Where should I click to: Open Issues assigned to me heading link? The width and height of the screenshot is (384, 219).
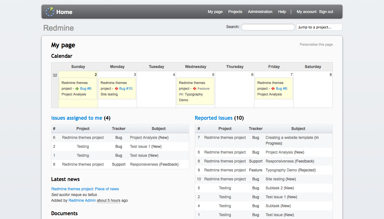point(77,118)
